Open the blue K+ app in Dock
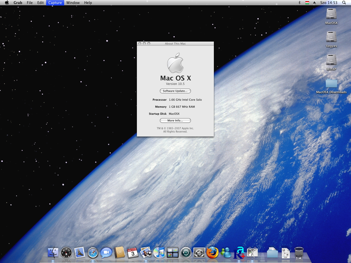Viewport: 351px width, 263px height. click(x=239, y=252)
